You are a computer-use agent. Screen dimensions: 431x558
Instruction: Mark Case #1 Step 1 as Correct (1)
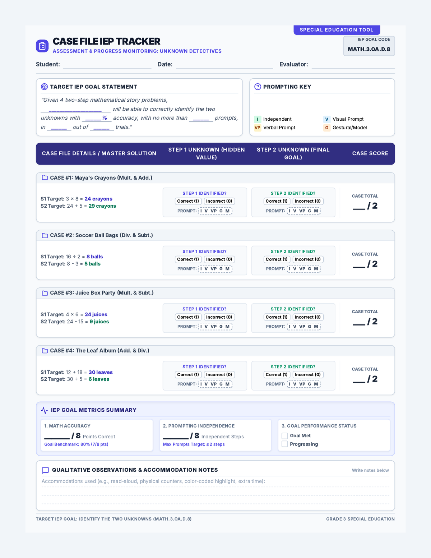point(188,201)
